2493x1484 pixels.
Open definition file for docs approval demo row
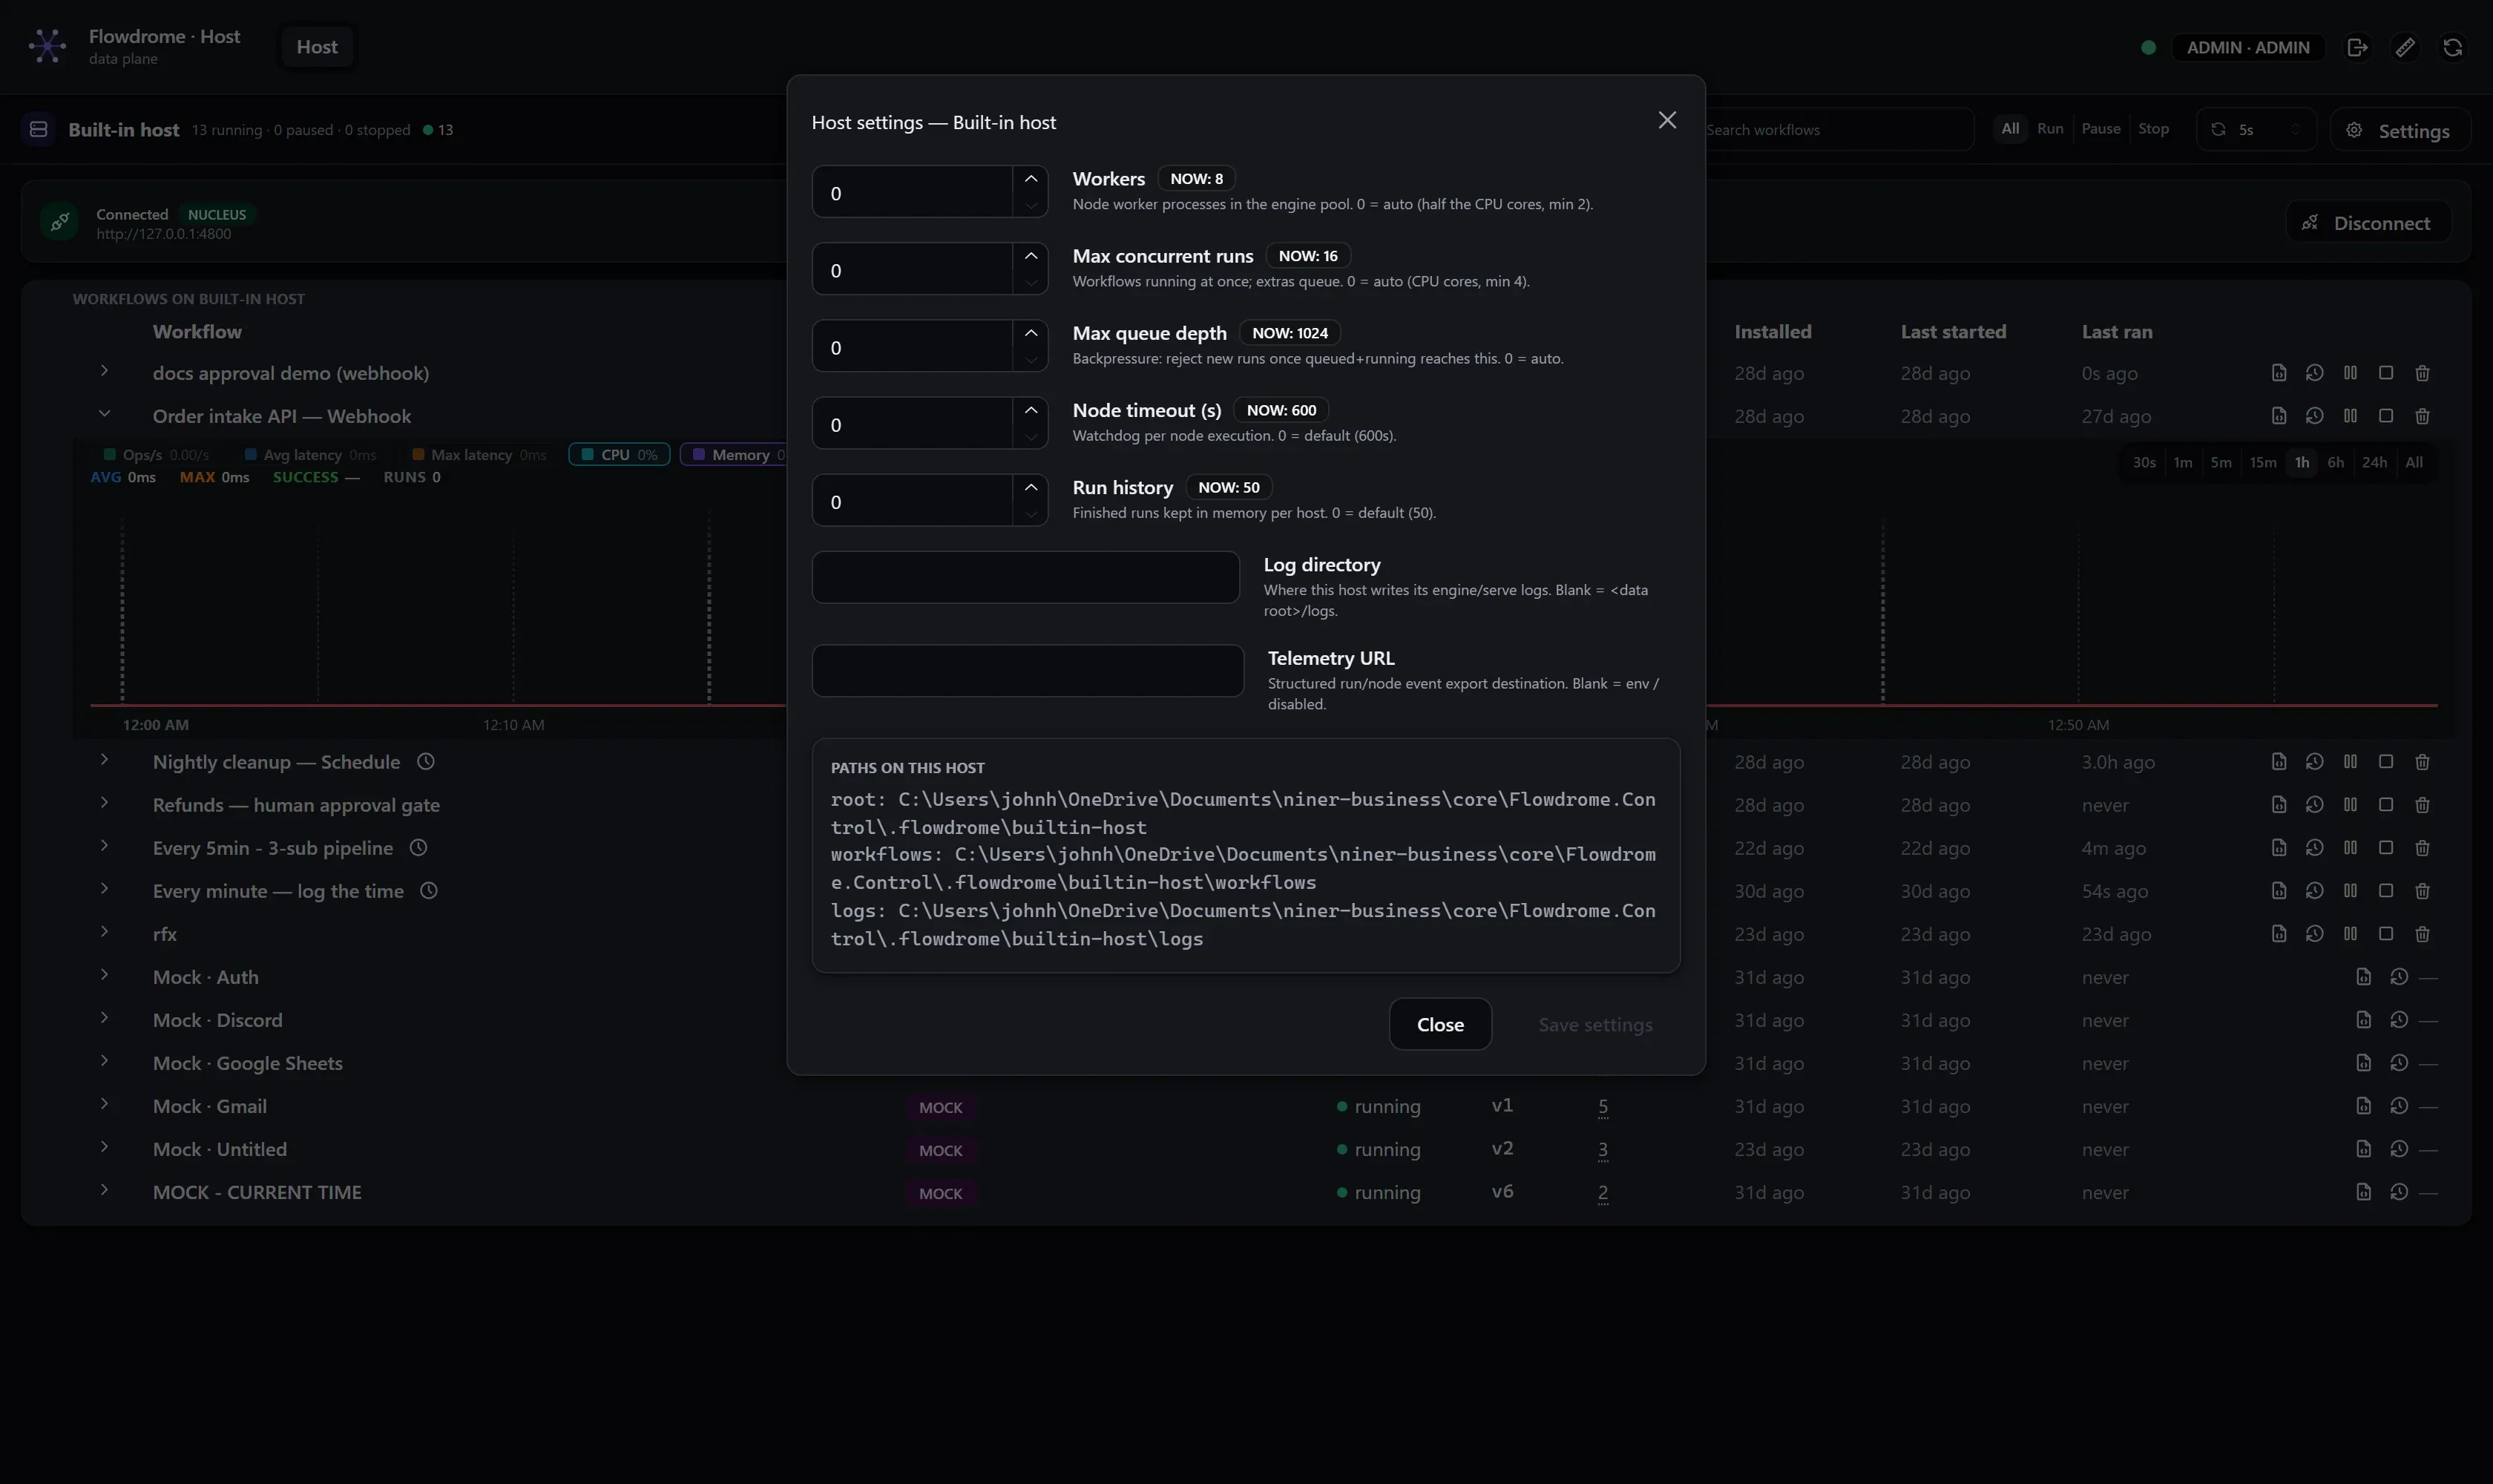[2279, 373]
